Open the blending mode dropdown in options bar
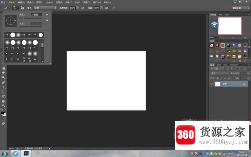Image resolution: width=251 pixels, height=157 pixels. pos(45,8)
